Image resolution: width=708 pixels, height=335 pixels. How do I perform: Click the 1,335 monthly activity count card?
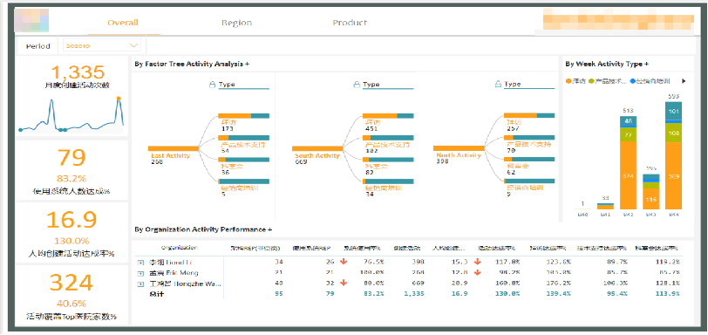(72, 96)
